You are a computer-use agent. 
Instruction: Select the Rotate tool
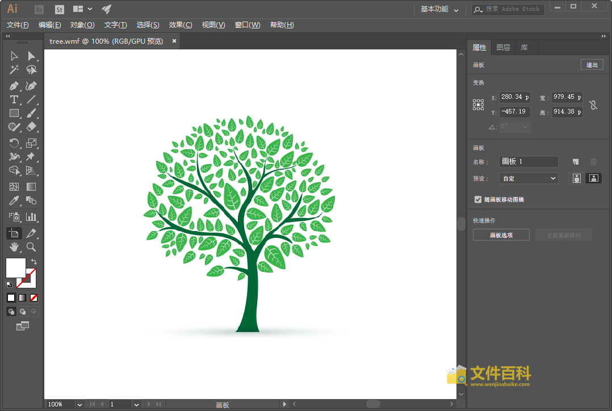tap(14, 143)
